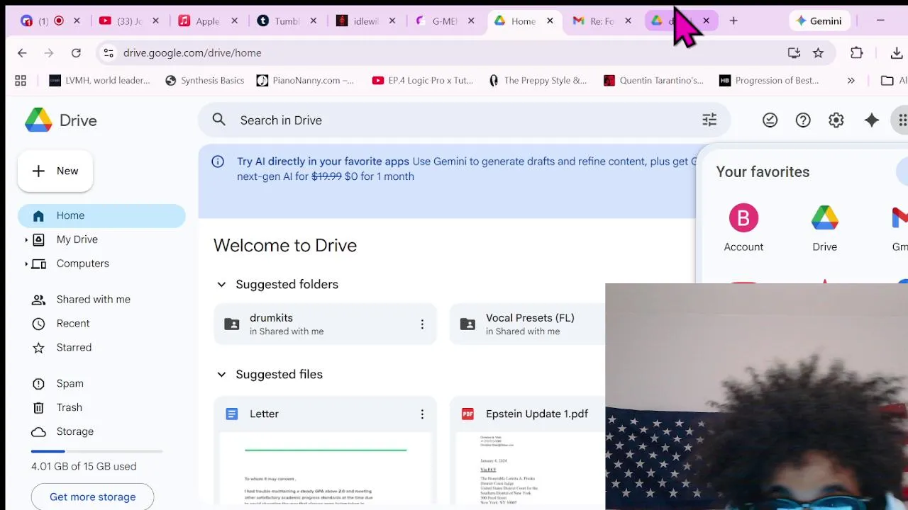Expand the My Drive tree arrow
Viewport: 908px width, 510px height.
coord(26,240)
